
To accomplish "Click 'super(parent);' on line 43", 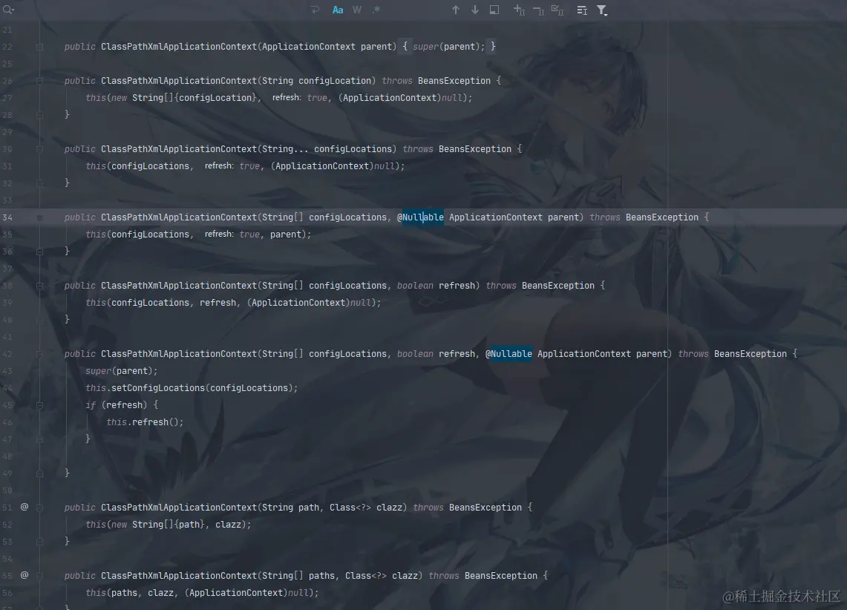I will [122, 371].
